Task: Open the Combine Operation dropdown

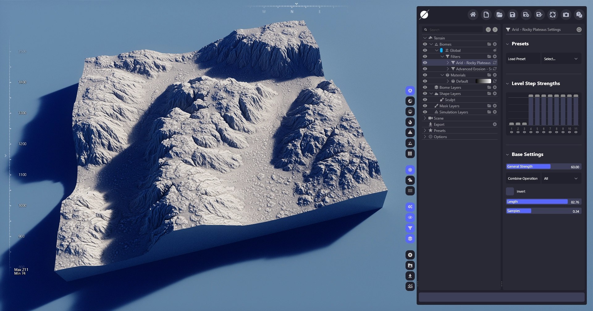Action: click(561, 178)
